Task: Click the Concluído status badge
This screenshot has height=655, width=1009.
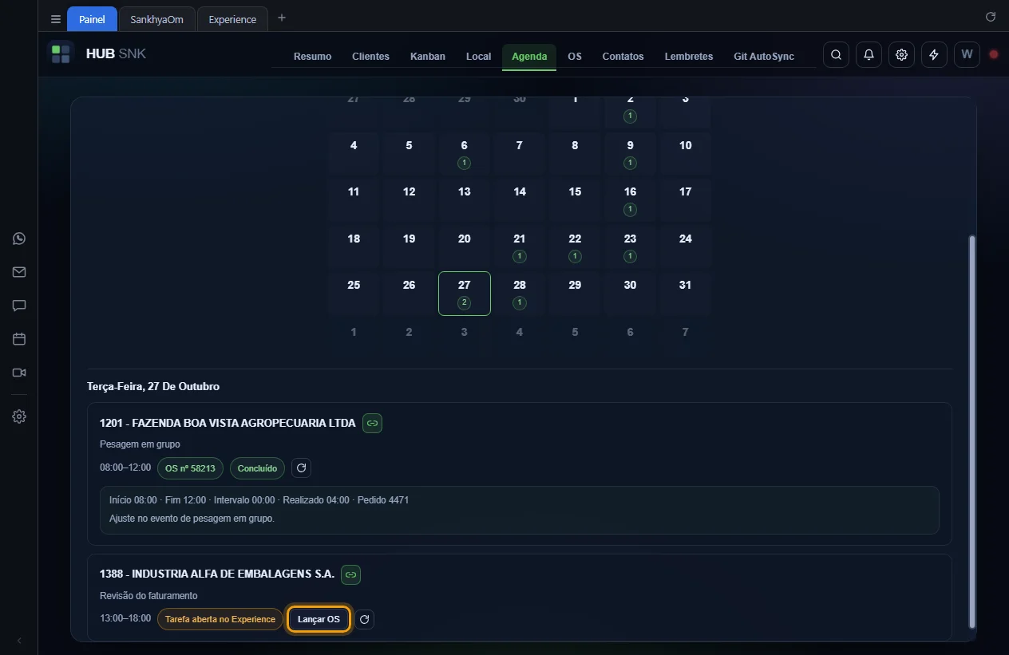Action: (x=257, y=468)
